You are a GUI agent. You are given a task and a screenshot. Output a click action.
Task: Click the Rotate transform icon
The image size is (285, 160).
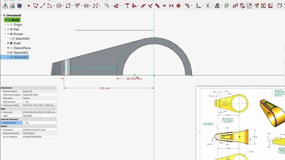coord(242,6)
